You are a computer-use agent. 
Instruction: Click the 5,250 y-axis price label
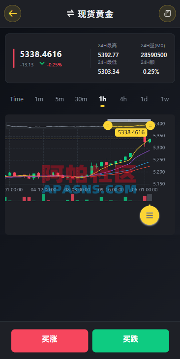[x=159, y=160]
